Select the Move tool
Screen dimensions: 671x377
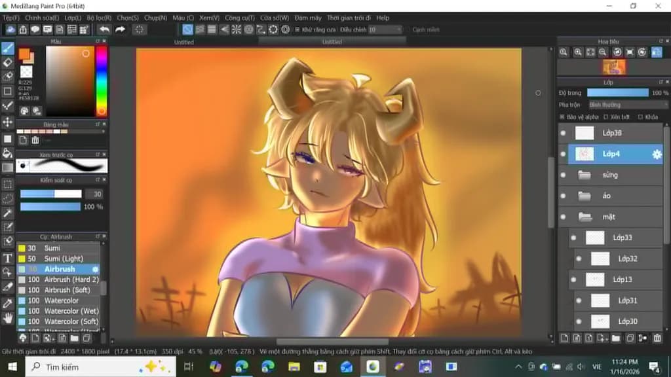coord(8,122)
